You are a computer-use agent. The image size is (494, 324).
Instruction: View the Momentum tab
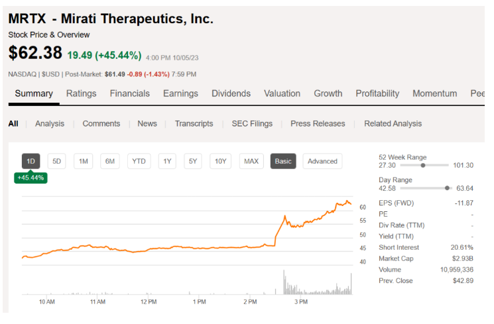coord(434,93)
